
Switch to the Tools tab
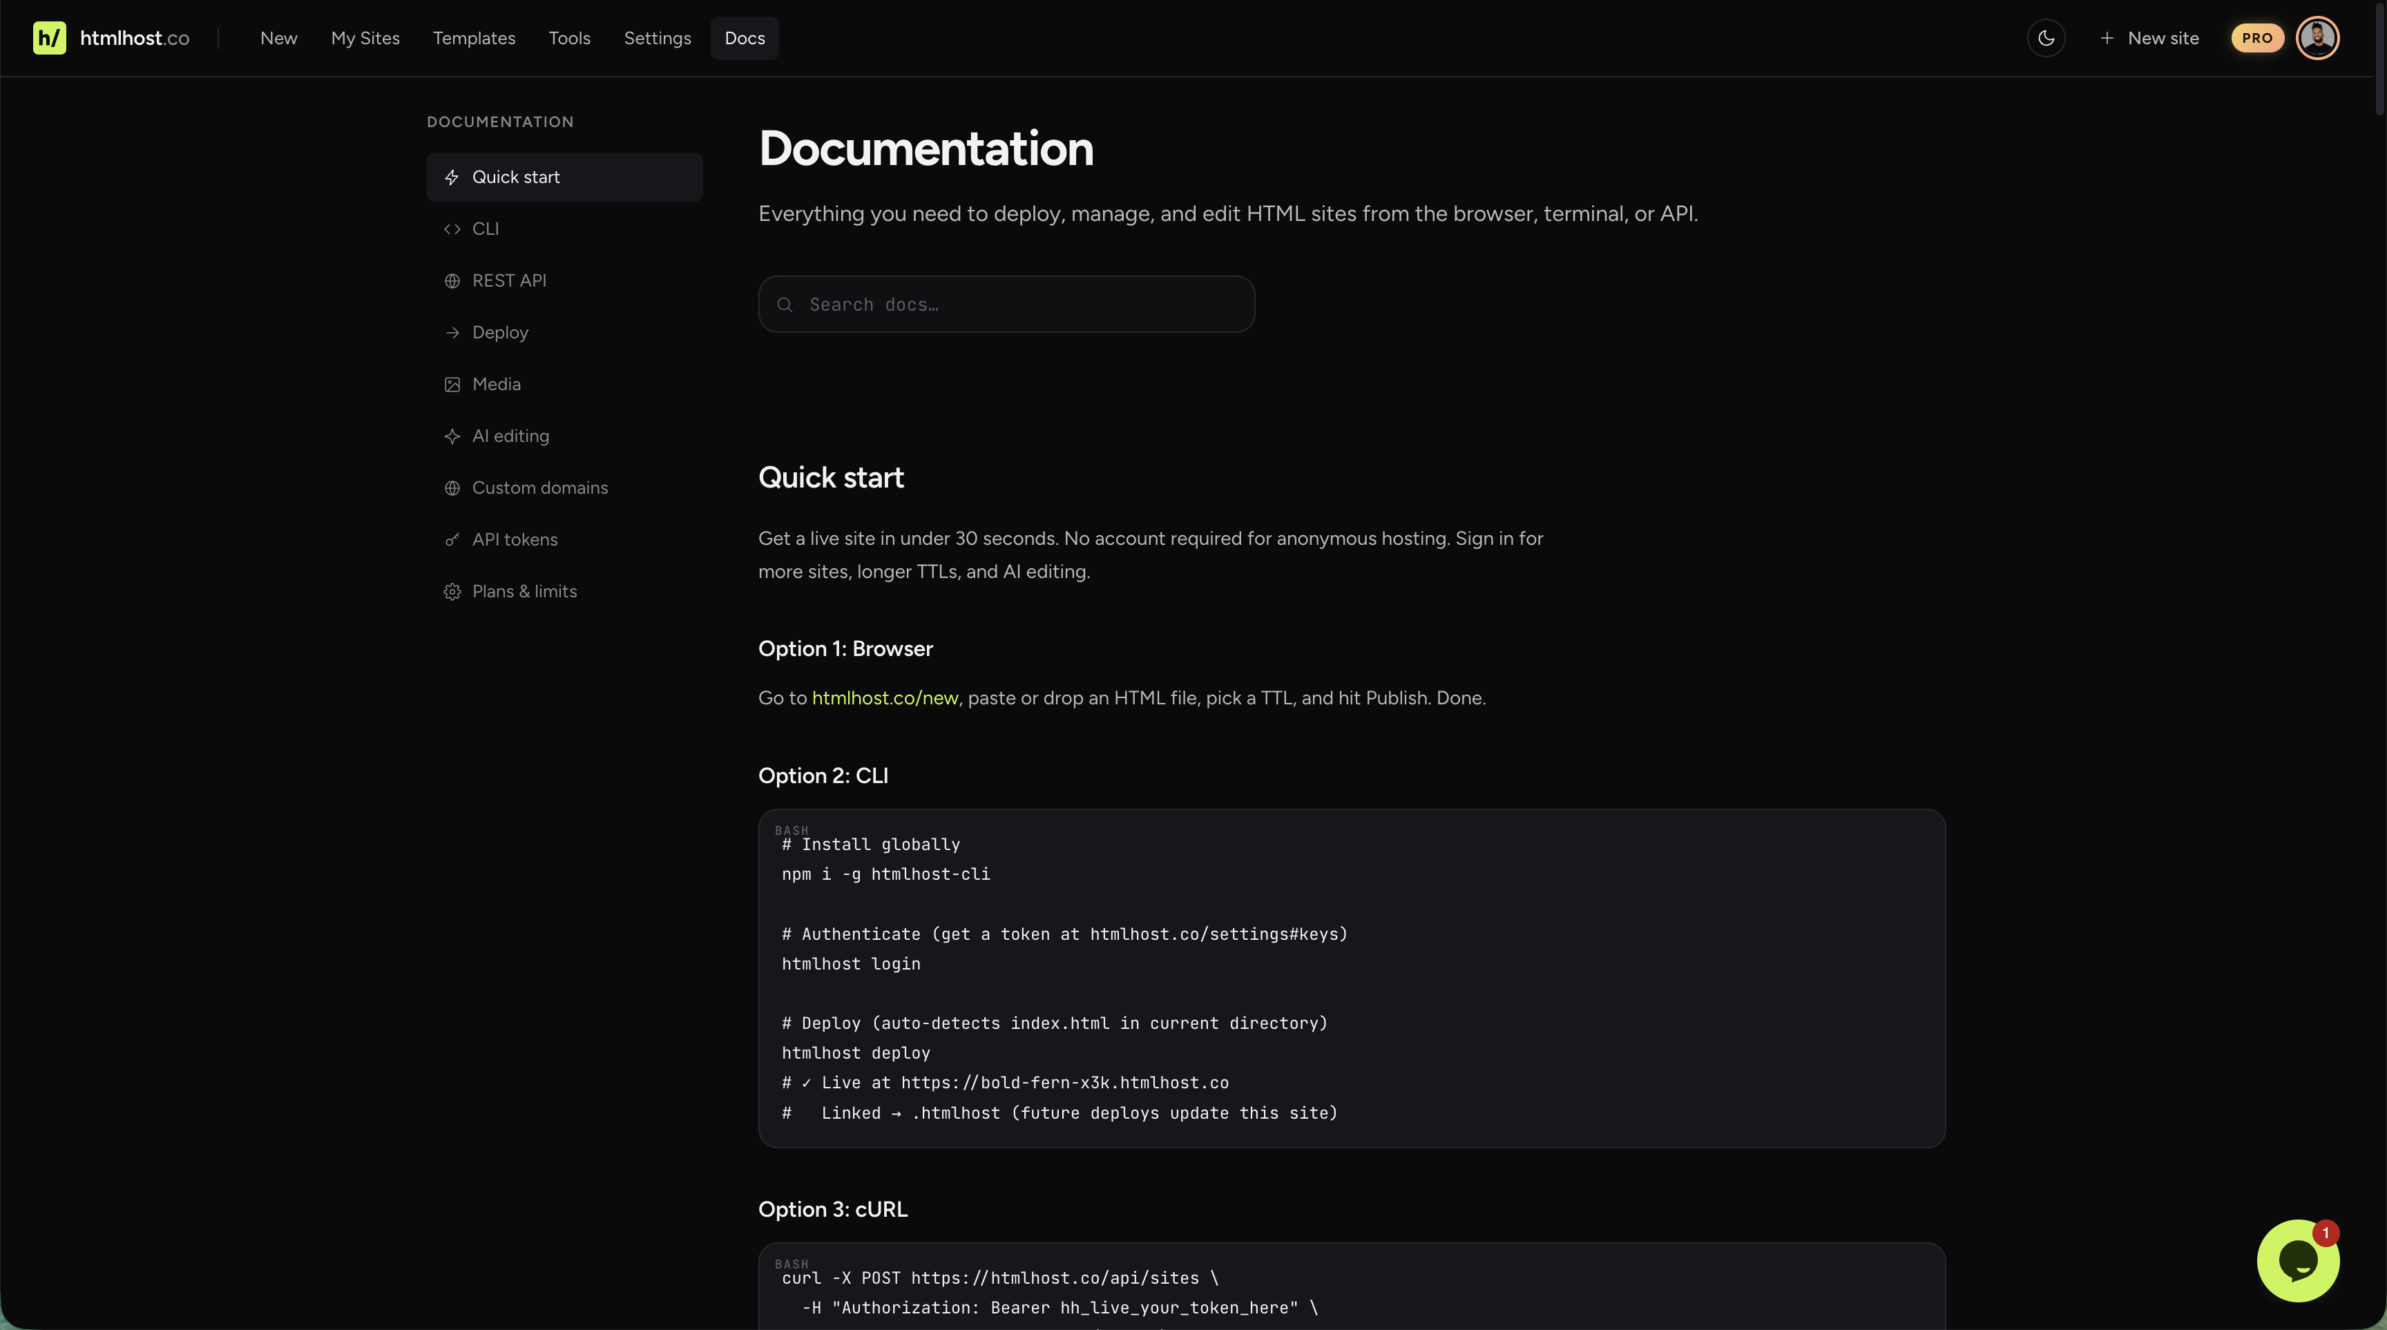point(569,38)
